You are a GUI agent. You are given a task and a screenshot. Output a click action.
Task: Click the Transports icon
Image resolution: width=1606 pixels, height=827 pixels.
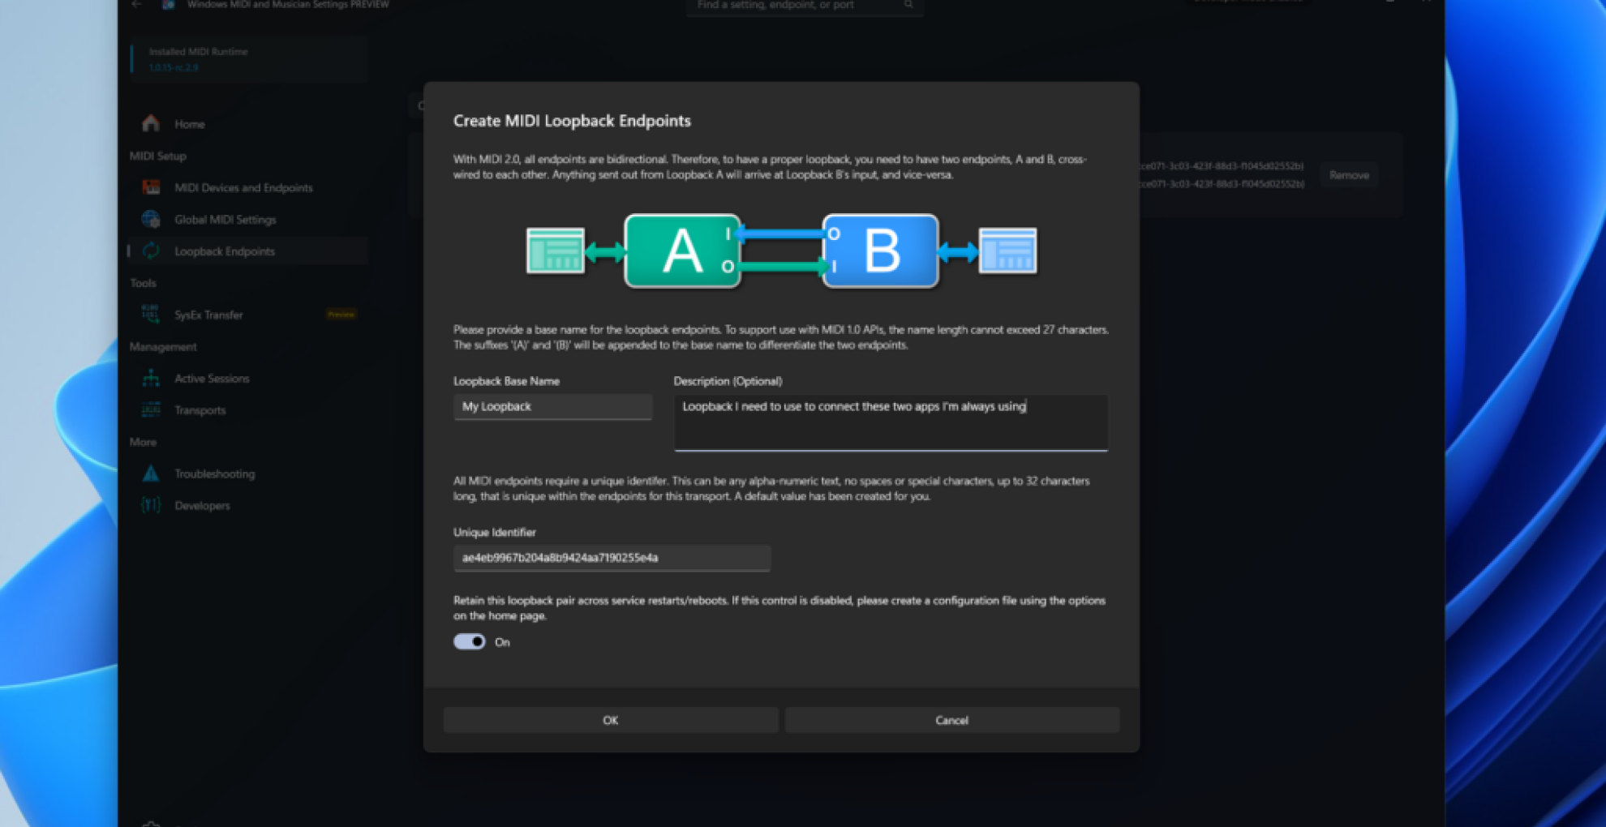151,410
